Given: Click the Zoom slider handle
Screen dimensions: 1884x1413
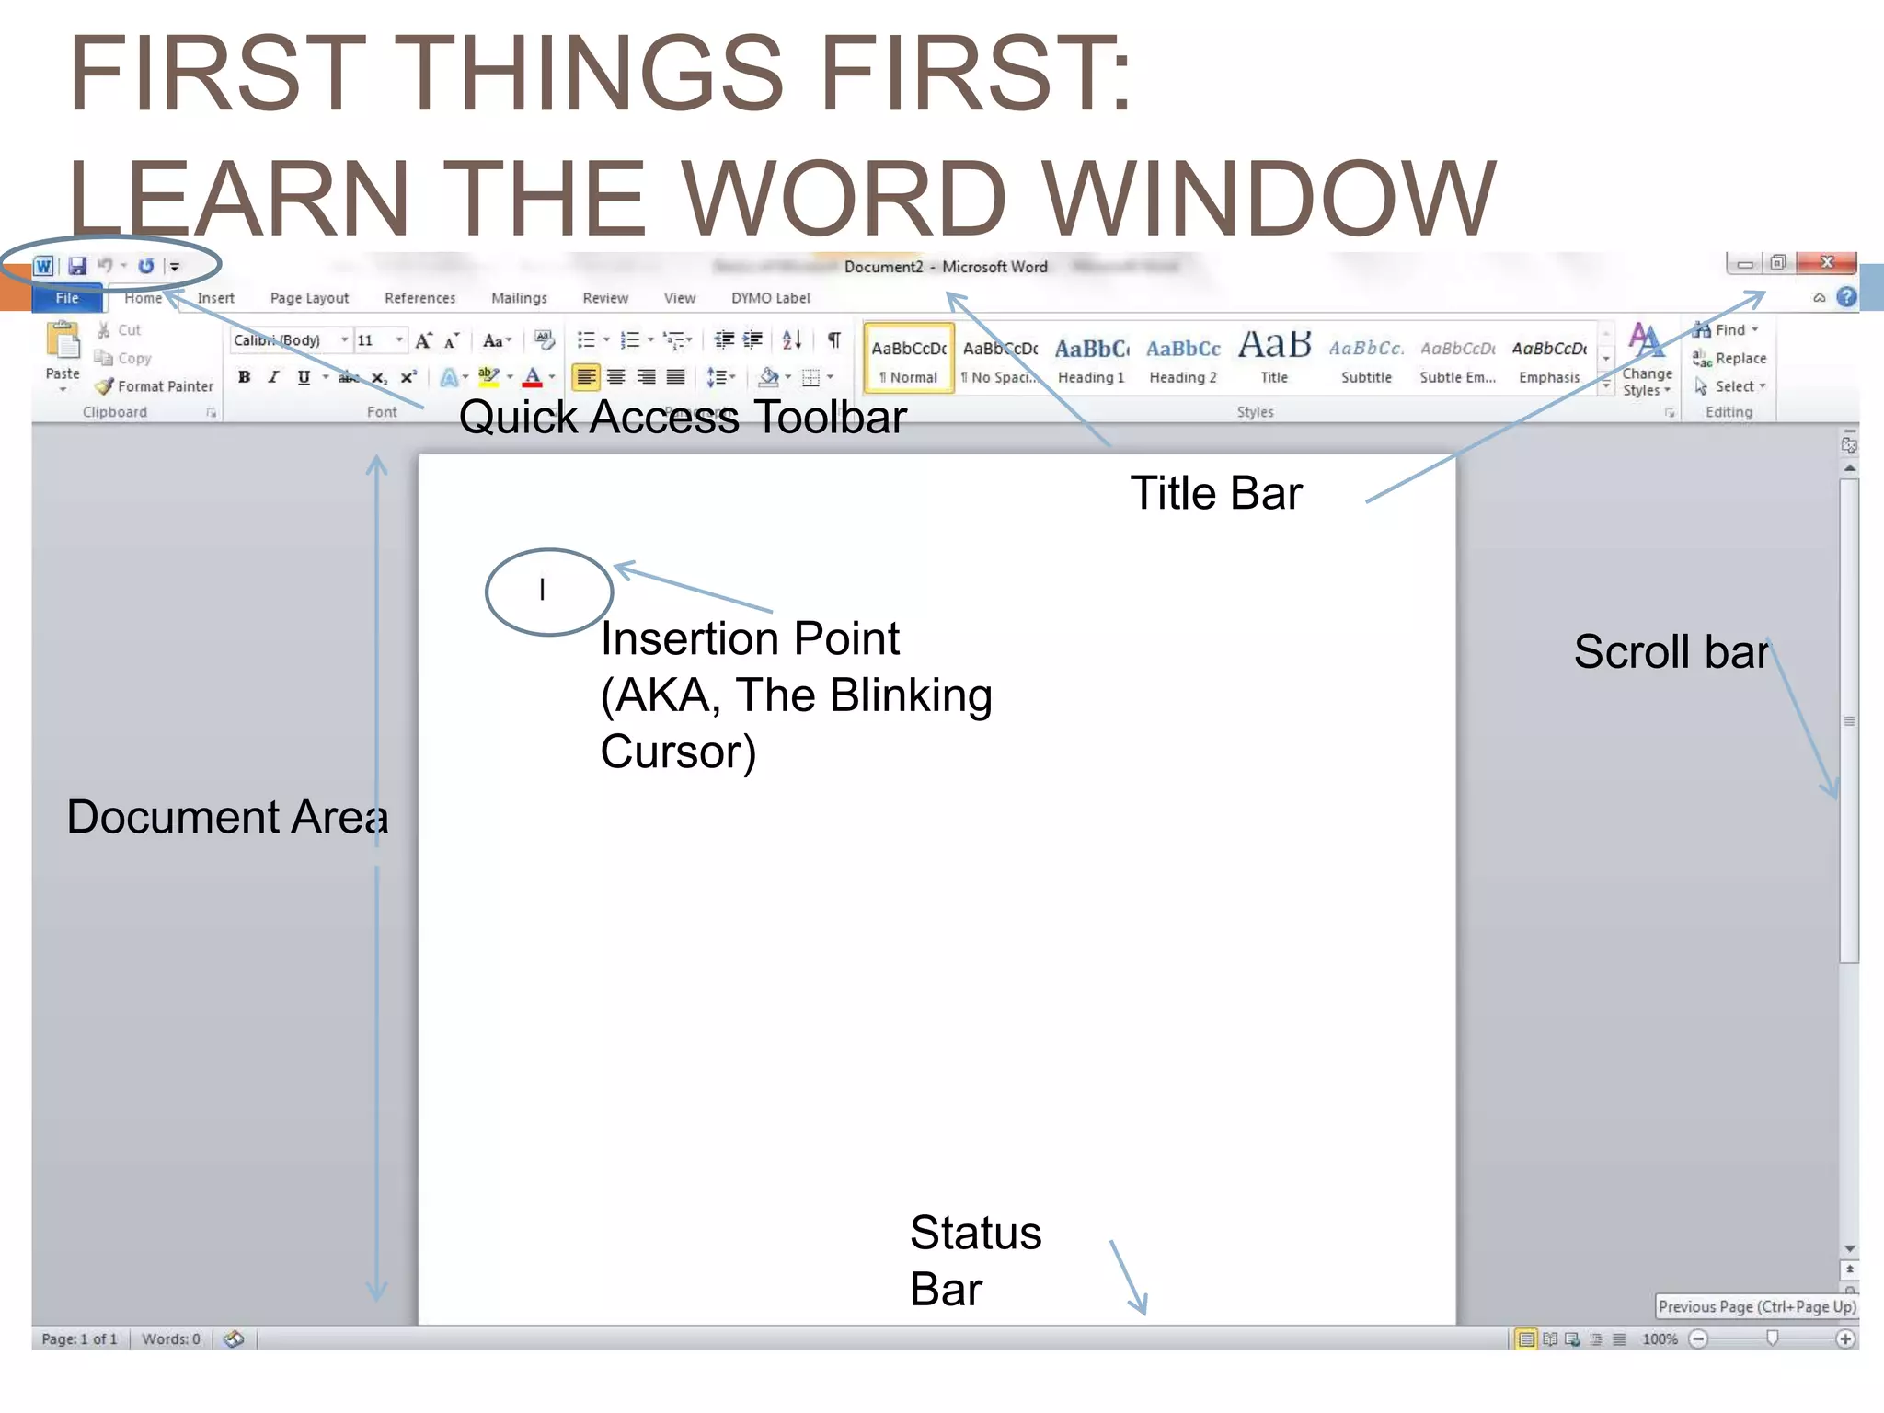Looking at the screenshot, I should pos(1772,1338).
